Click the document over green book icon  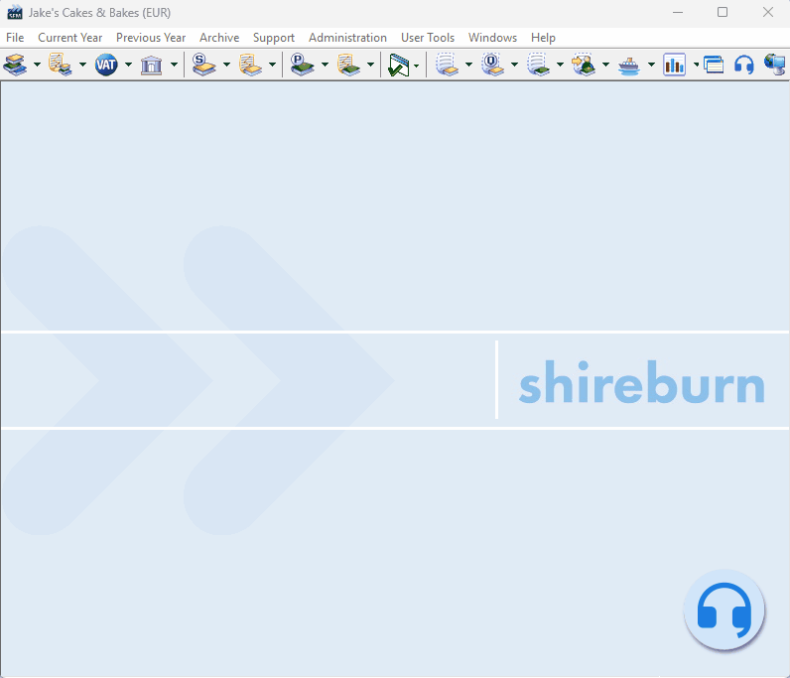348,65
